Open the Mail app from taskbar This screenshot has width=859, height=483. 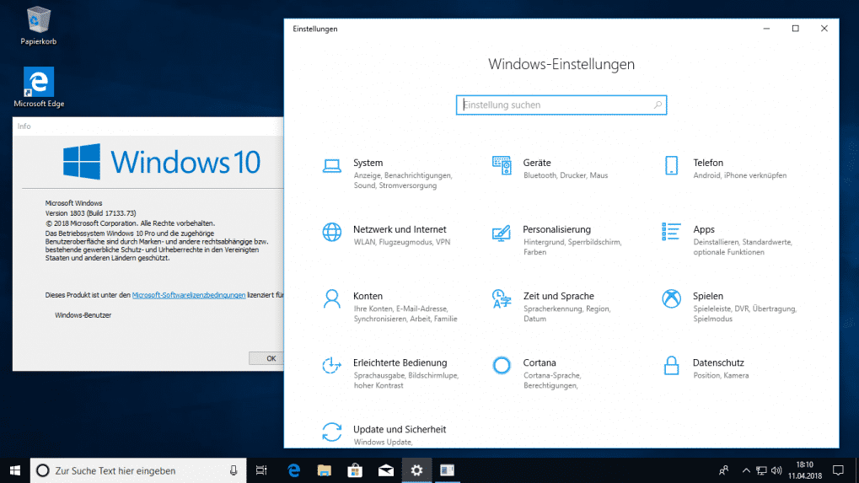(x=386, y=470)
